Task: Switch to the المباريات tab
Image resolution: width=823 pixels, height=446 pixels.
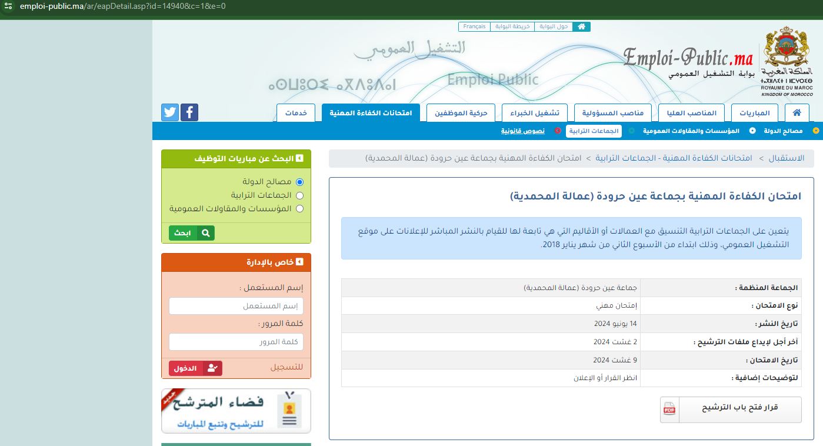Action: click(x=754, y=113)
